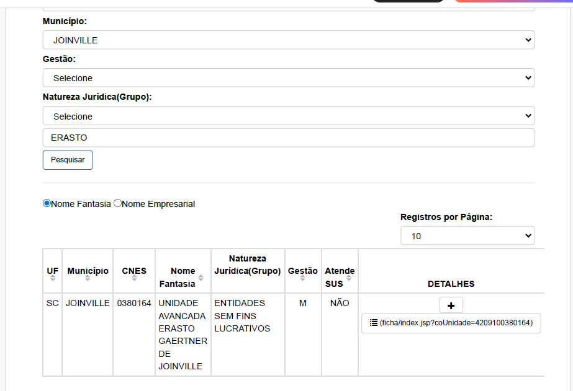Click the Natureza Jurídica(Grupo) column header

247,265
